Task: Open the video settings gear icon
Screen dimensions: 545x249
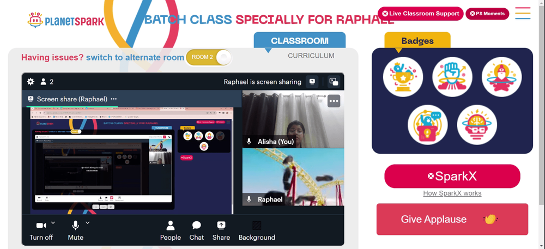Action: [31, 82]
